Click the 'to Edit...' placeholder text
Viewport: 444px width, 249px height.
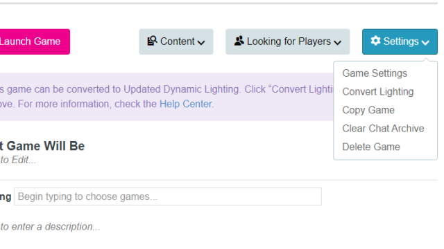(x=18, y=160)
